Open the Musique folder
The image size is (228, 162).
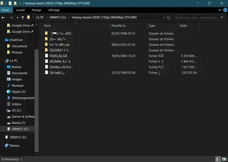[17, 85]
